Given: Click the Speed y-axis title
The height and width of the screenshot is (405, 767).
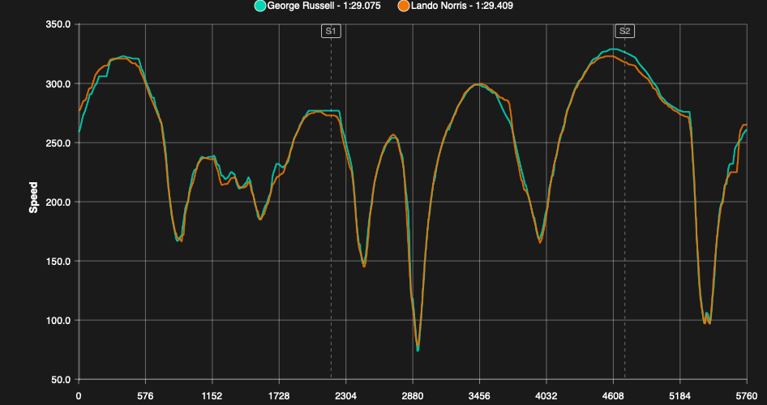Looking at the screenshot, I should click(x=33, y=198).
